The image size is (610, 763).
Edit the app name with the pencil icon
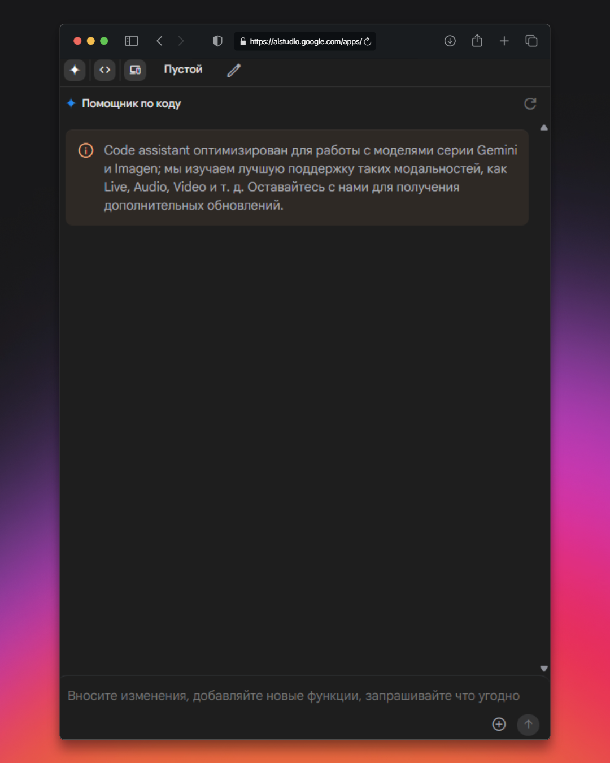pos(234,70)
